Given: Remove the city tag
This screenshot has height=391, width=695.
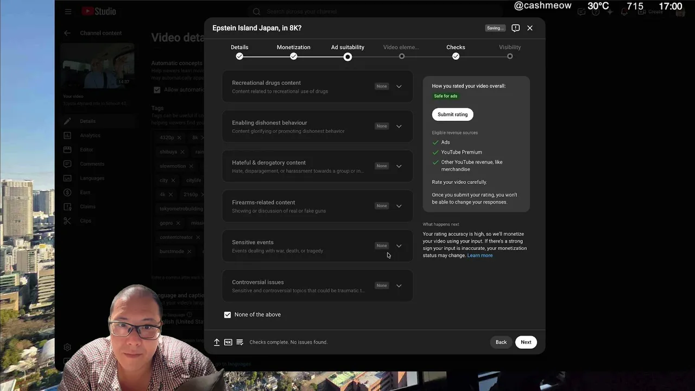Looking at the screenshot, I should 173,180.
